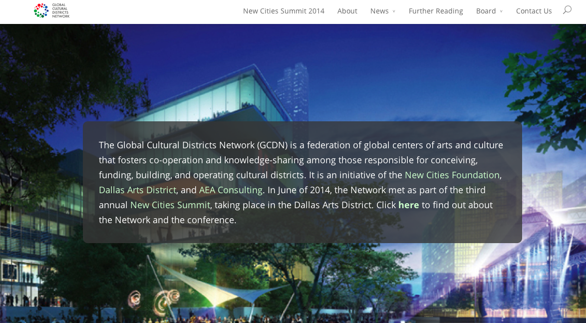Click the Global Cultural Districts Network logo
Viewport: 586px width, 323px height.
coord(51,11)
